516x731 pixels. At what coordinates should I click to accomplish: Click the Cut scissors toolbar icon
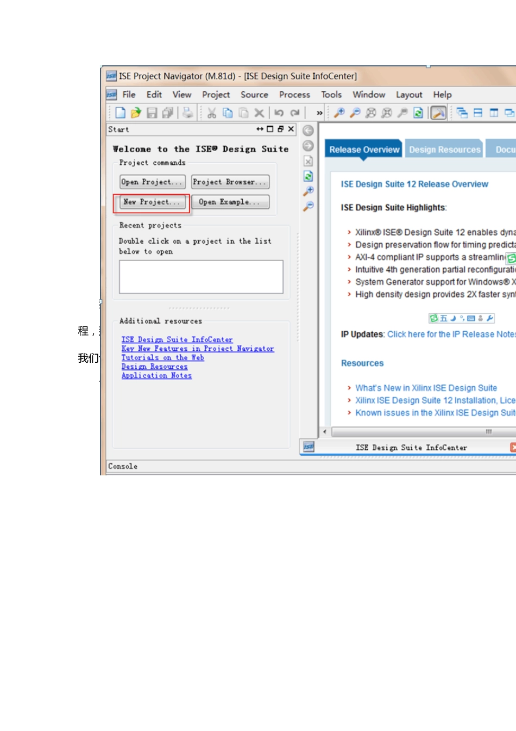(212, 113)
